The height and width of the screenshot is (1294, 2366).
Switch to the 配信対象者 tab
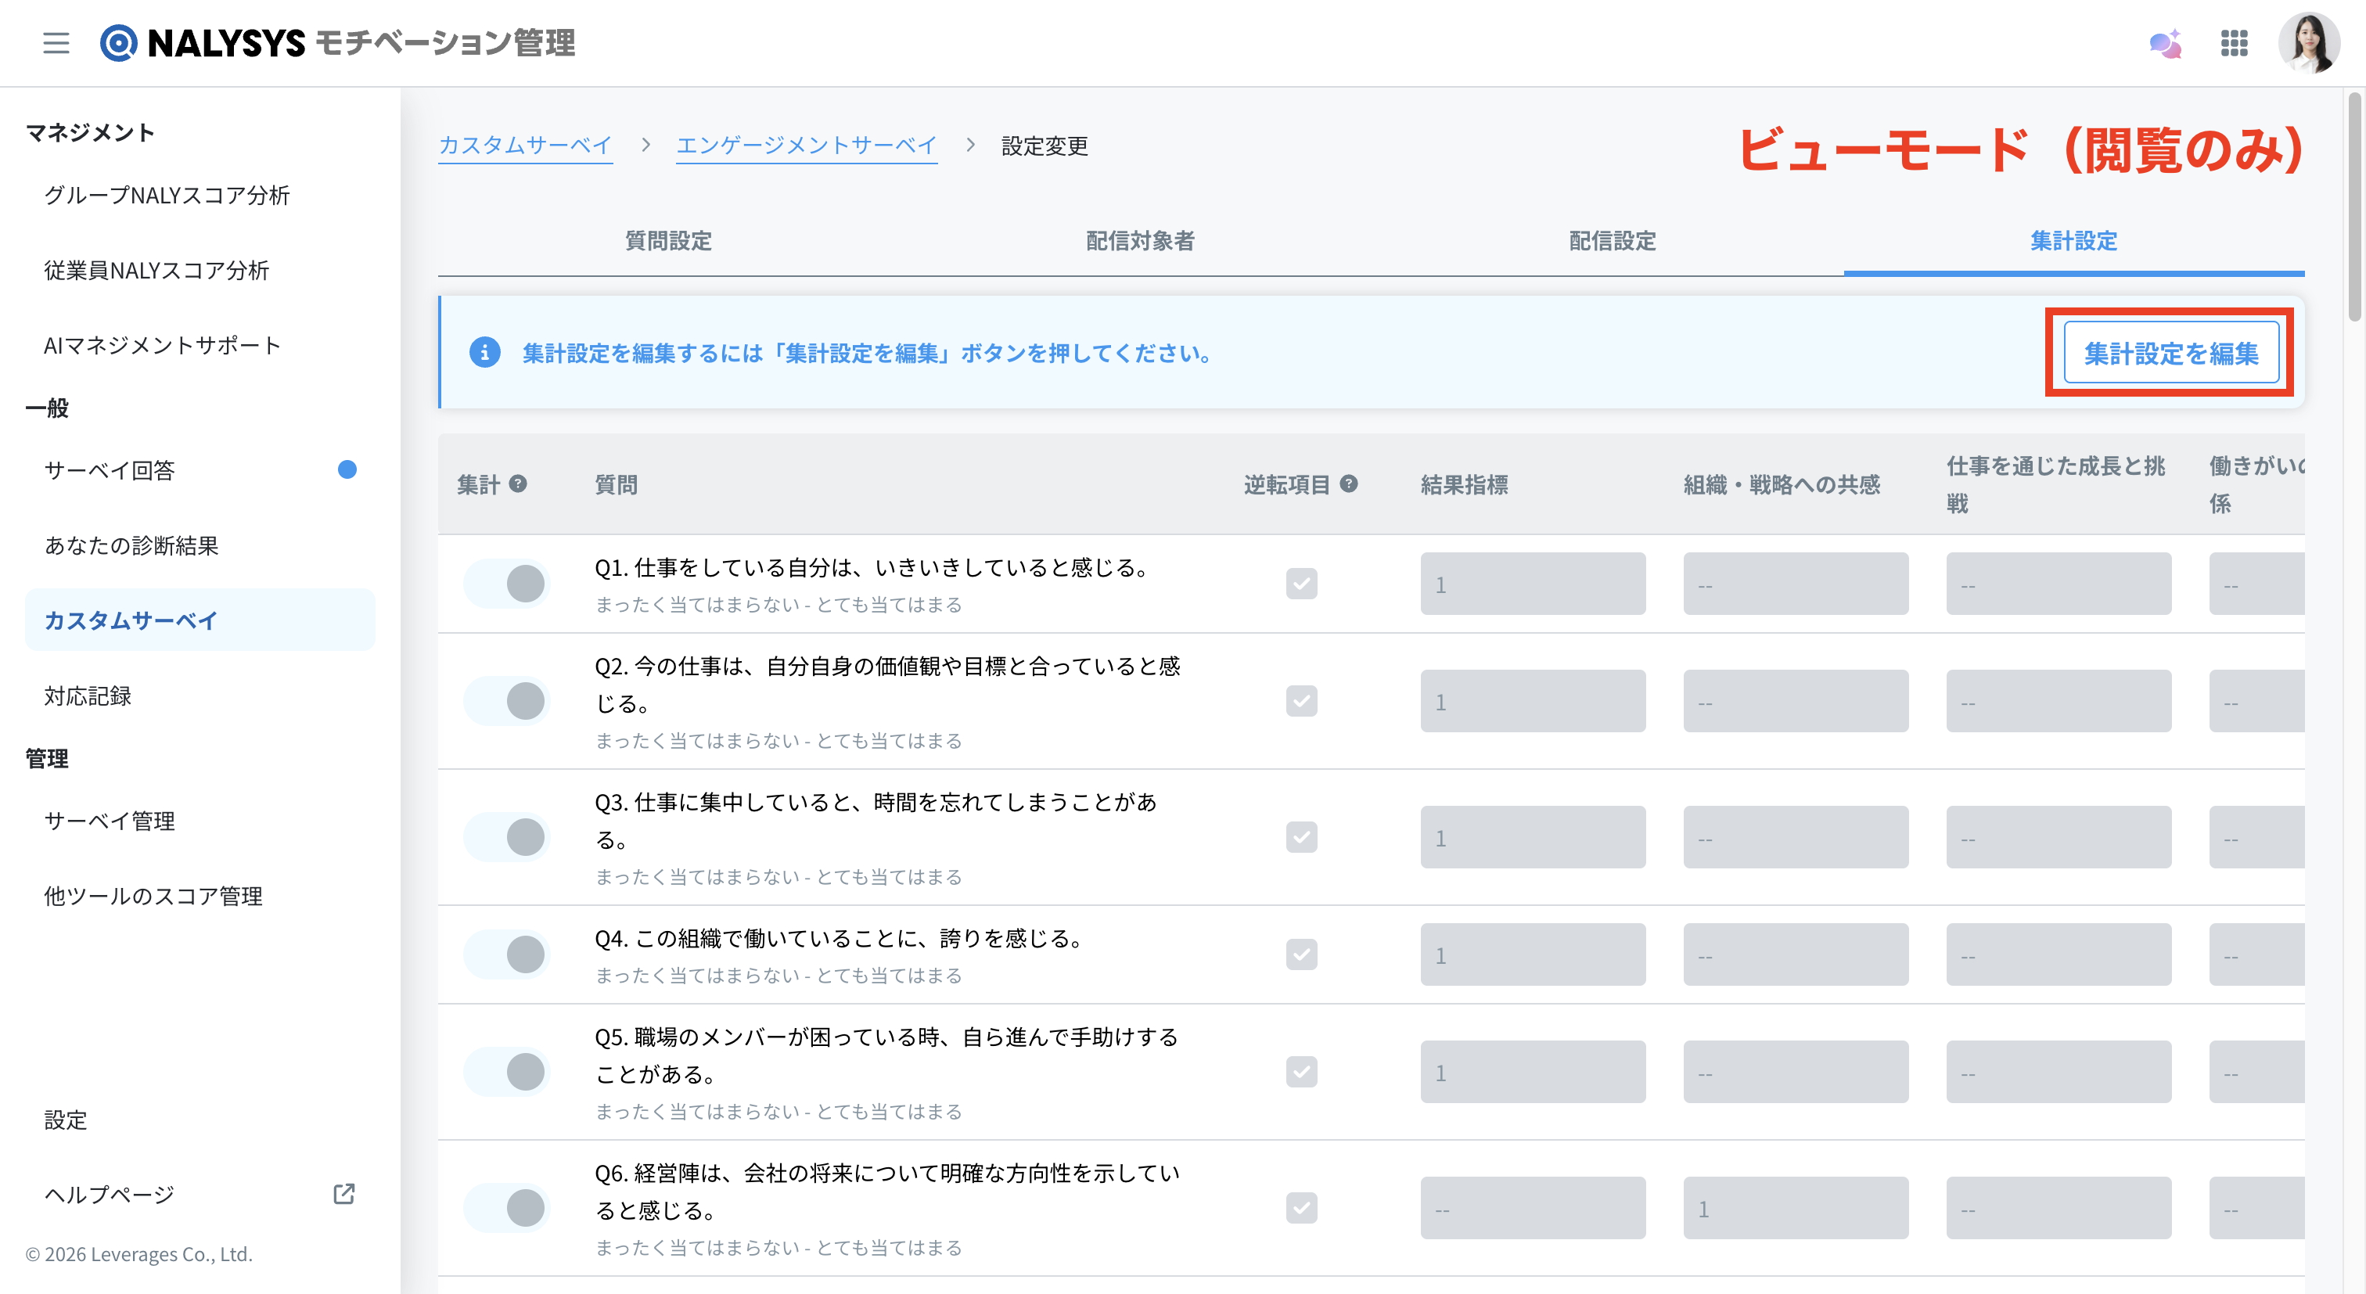click(1140, 242)
